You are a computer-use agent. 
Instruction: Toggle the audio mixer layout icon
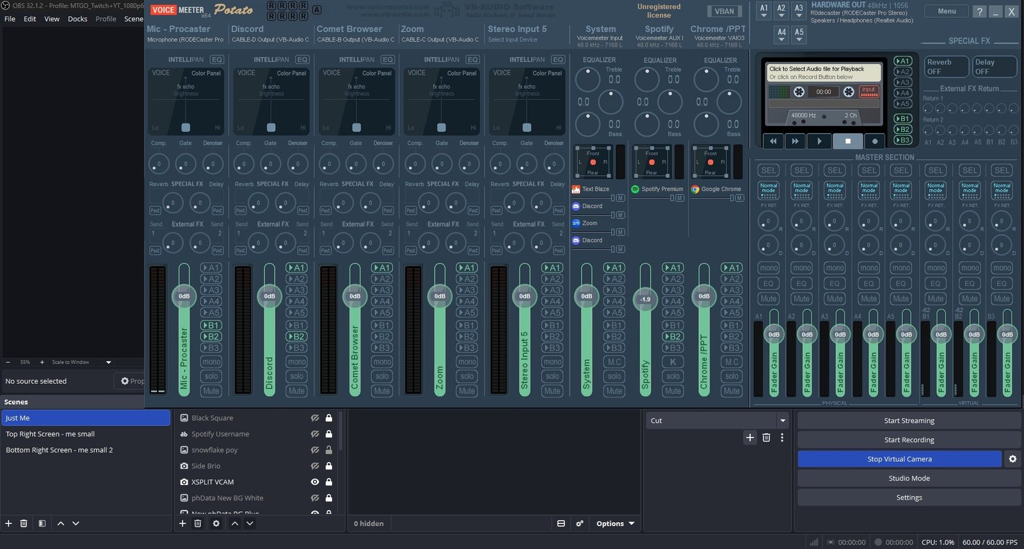tap(561, 523)
